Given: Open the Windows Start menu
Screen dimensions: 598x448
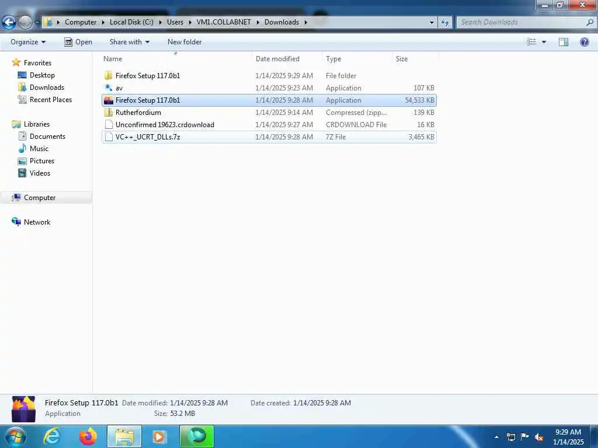Looking at the screenshot, I should coord(15,436).
